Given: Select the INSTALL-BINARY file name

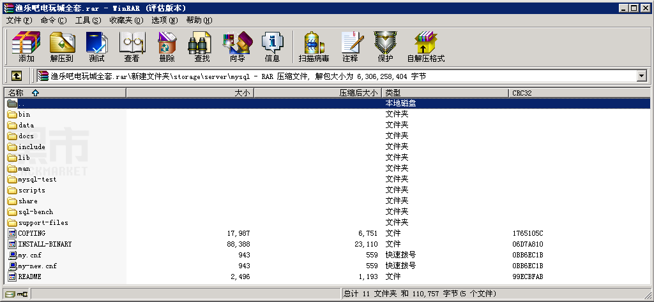Looking at the screenshot, I should click(x=45, y=244).
